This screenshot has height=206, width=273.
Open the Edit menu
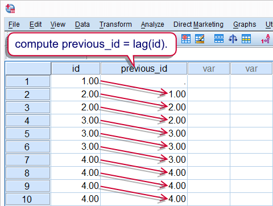35,24
